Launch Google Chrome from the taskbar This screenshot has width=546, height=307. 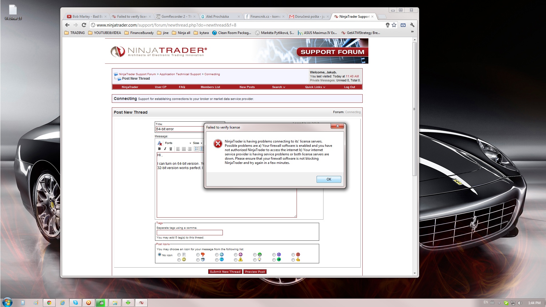[49, 303]
